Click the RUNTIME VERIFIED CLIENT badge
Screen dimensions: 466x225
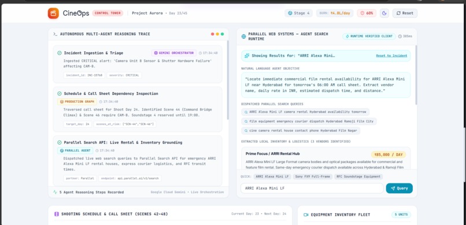point(369,36)
